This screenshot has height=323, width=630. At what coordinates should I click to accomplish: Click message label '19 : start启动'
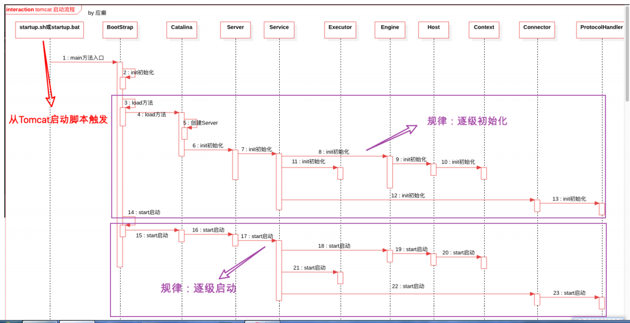pos(411,249)
